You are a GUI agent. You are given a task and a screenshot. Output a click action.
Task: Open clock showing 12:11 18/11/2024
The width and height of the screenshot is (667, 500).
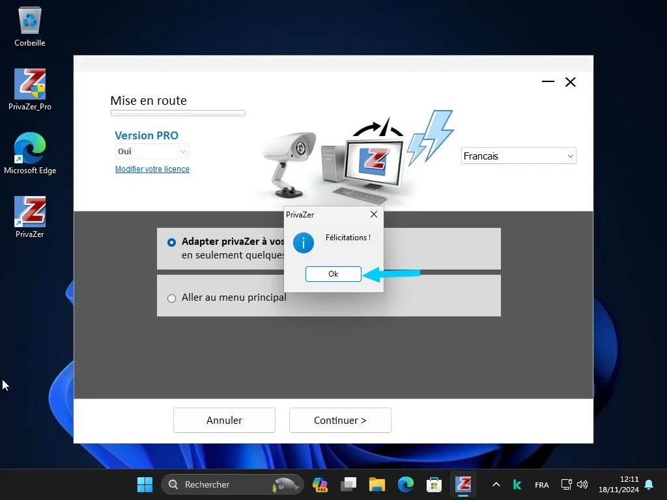[619, 484]
